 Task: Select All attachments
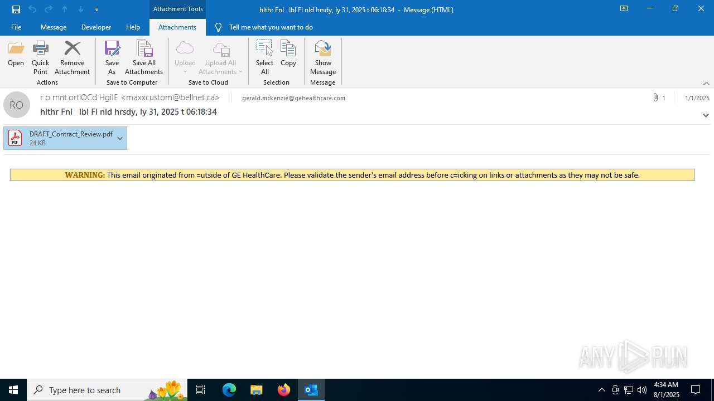tap(264, 58)
